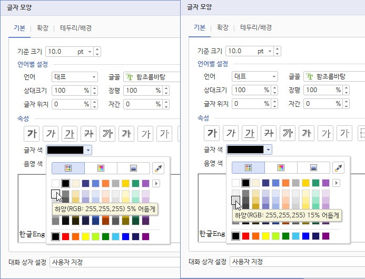365x279 pixels.
Task: Switch to gradient view in right palette
Action: pyautogui.click(x=313, y=168)
